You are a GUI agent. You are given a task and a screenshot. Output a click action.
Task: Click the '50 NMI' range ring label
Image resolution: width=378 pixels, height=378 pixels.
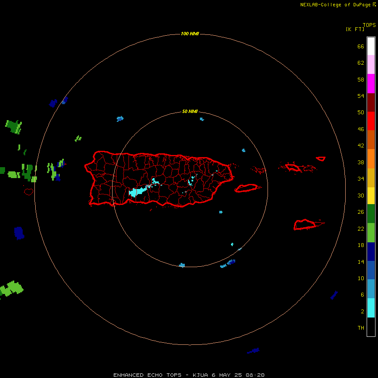pyautogui.click(x=190, y=111)
